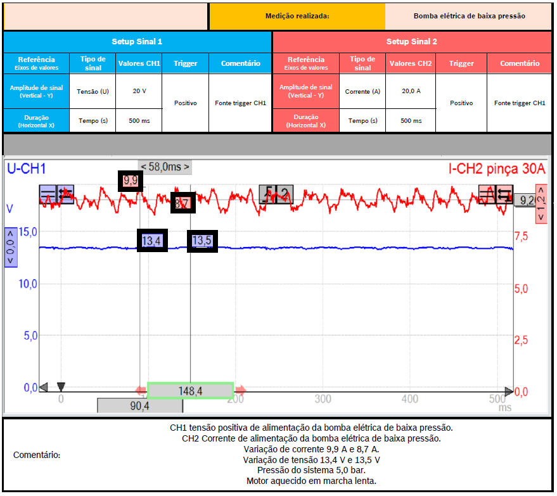
Task: Click the red CH2 vertical offset stepper
Action: [541, 203]
